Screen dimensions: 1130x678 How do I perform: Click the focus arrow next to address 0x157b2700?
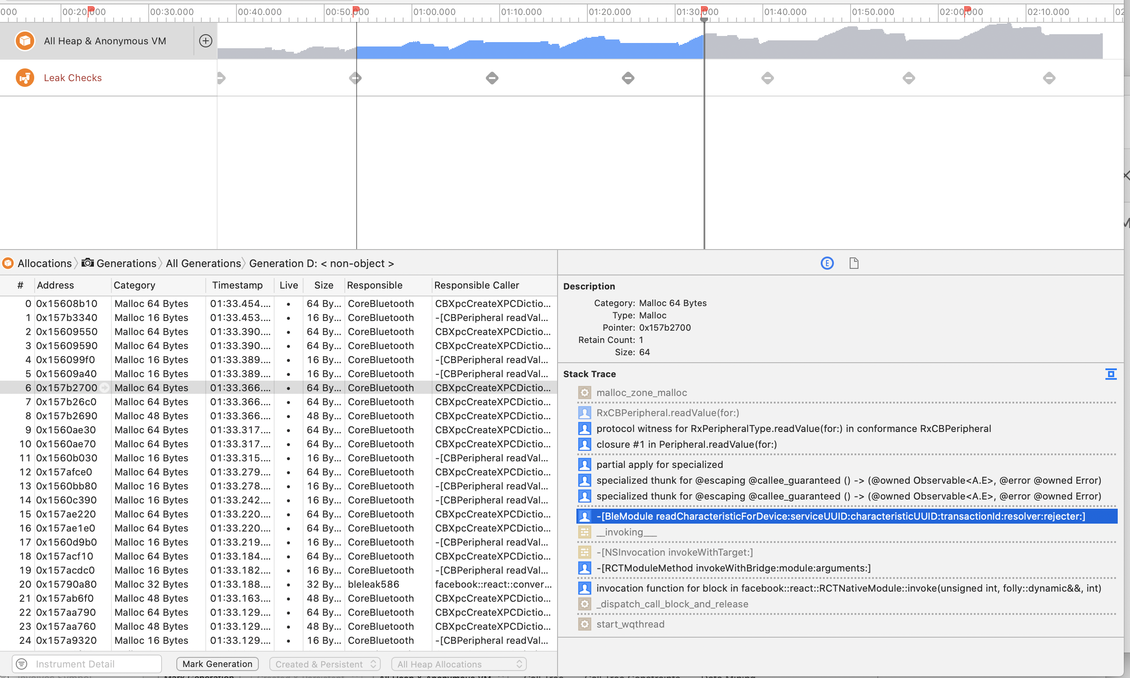coord(105,387)
